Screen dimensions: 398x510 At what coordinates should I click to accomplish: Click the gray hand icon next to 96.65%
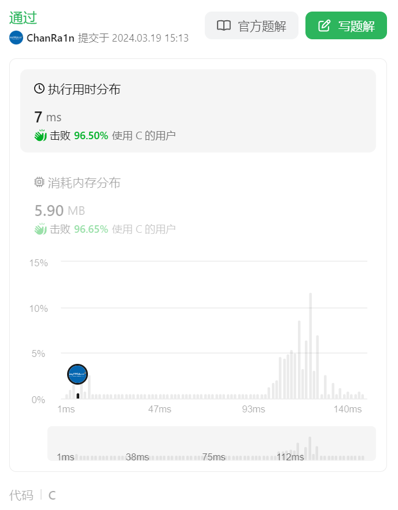[40, 229]
